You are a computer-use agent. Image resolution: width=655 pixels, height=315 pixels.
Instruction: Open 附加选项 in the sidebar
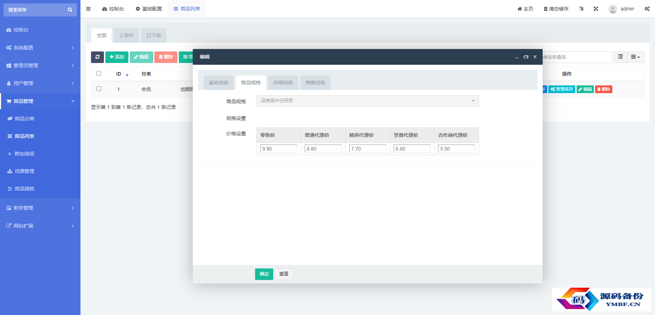(x=40, y=154)
